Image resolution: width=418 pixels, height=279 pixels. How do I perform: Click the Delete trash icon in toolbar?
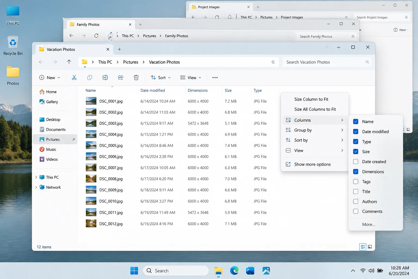pos(136,78)
